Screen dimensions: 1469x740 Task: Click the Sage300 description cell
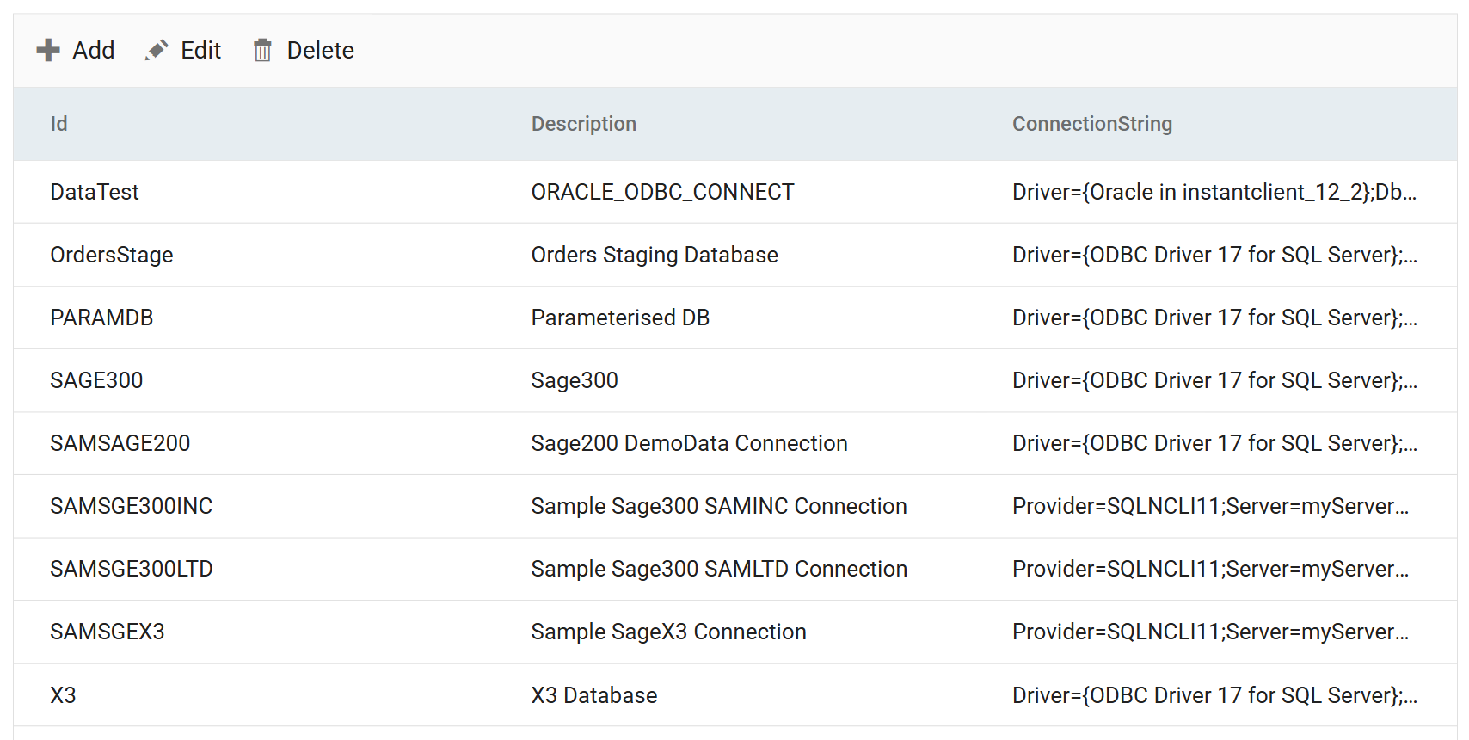[575, 380]
